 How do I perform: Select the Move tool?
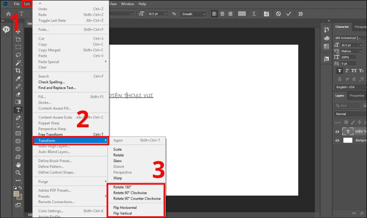(18, 31)
